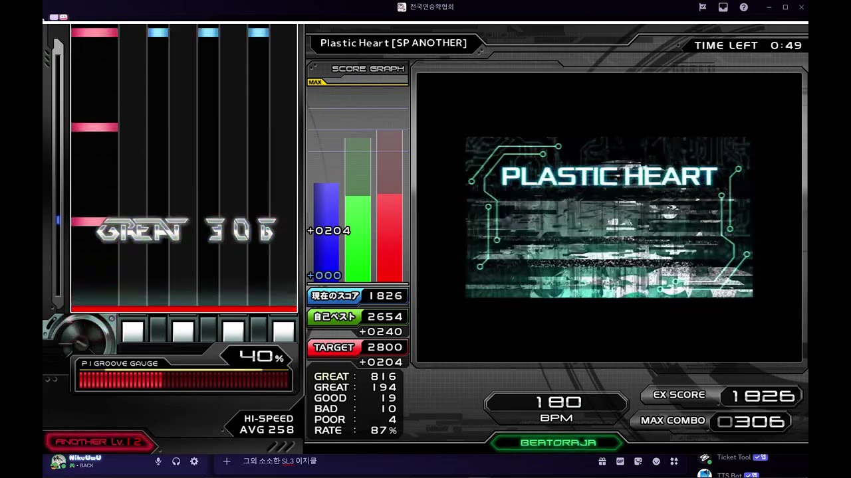The image size is (851, 478).
Task: Click the TTS Bot member name
Action: pyautogui.click(x=729, y=475)
